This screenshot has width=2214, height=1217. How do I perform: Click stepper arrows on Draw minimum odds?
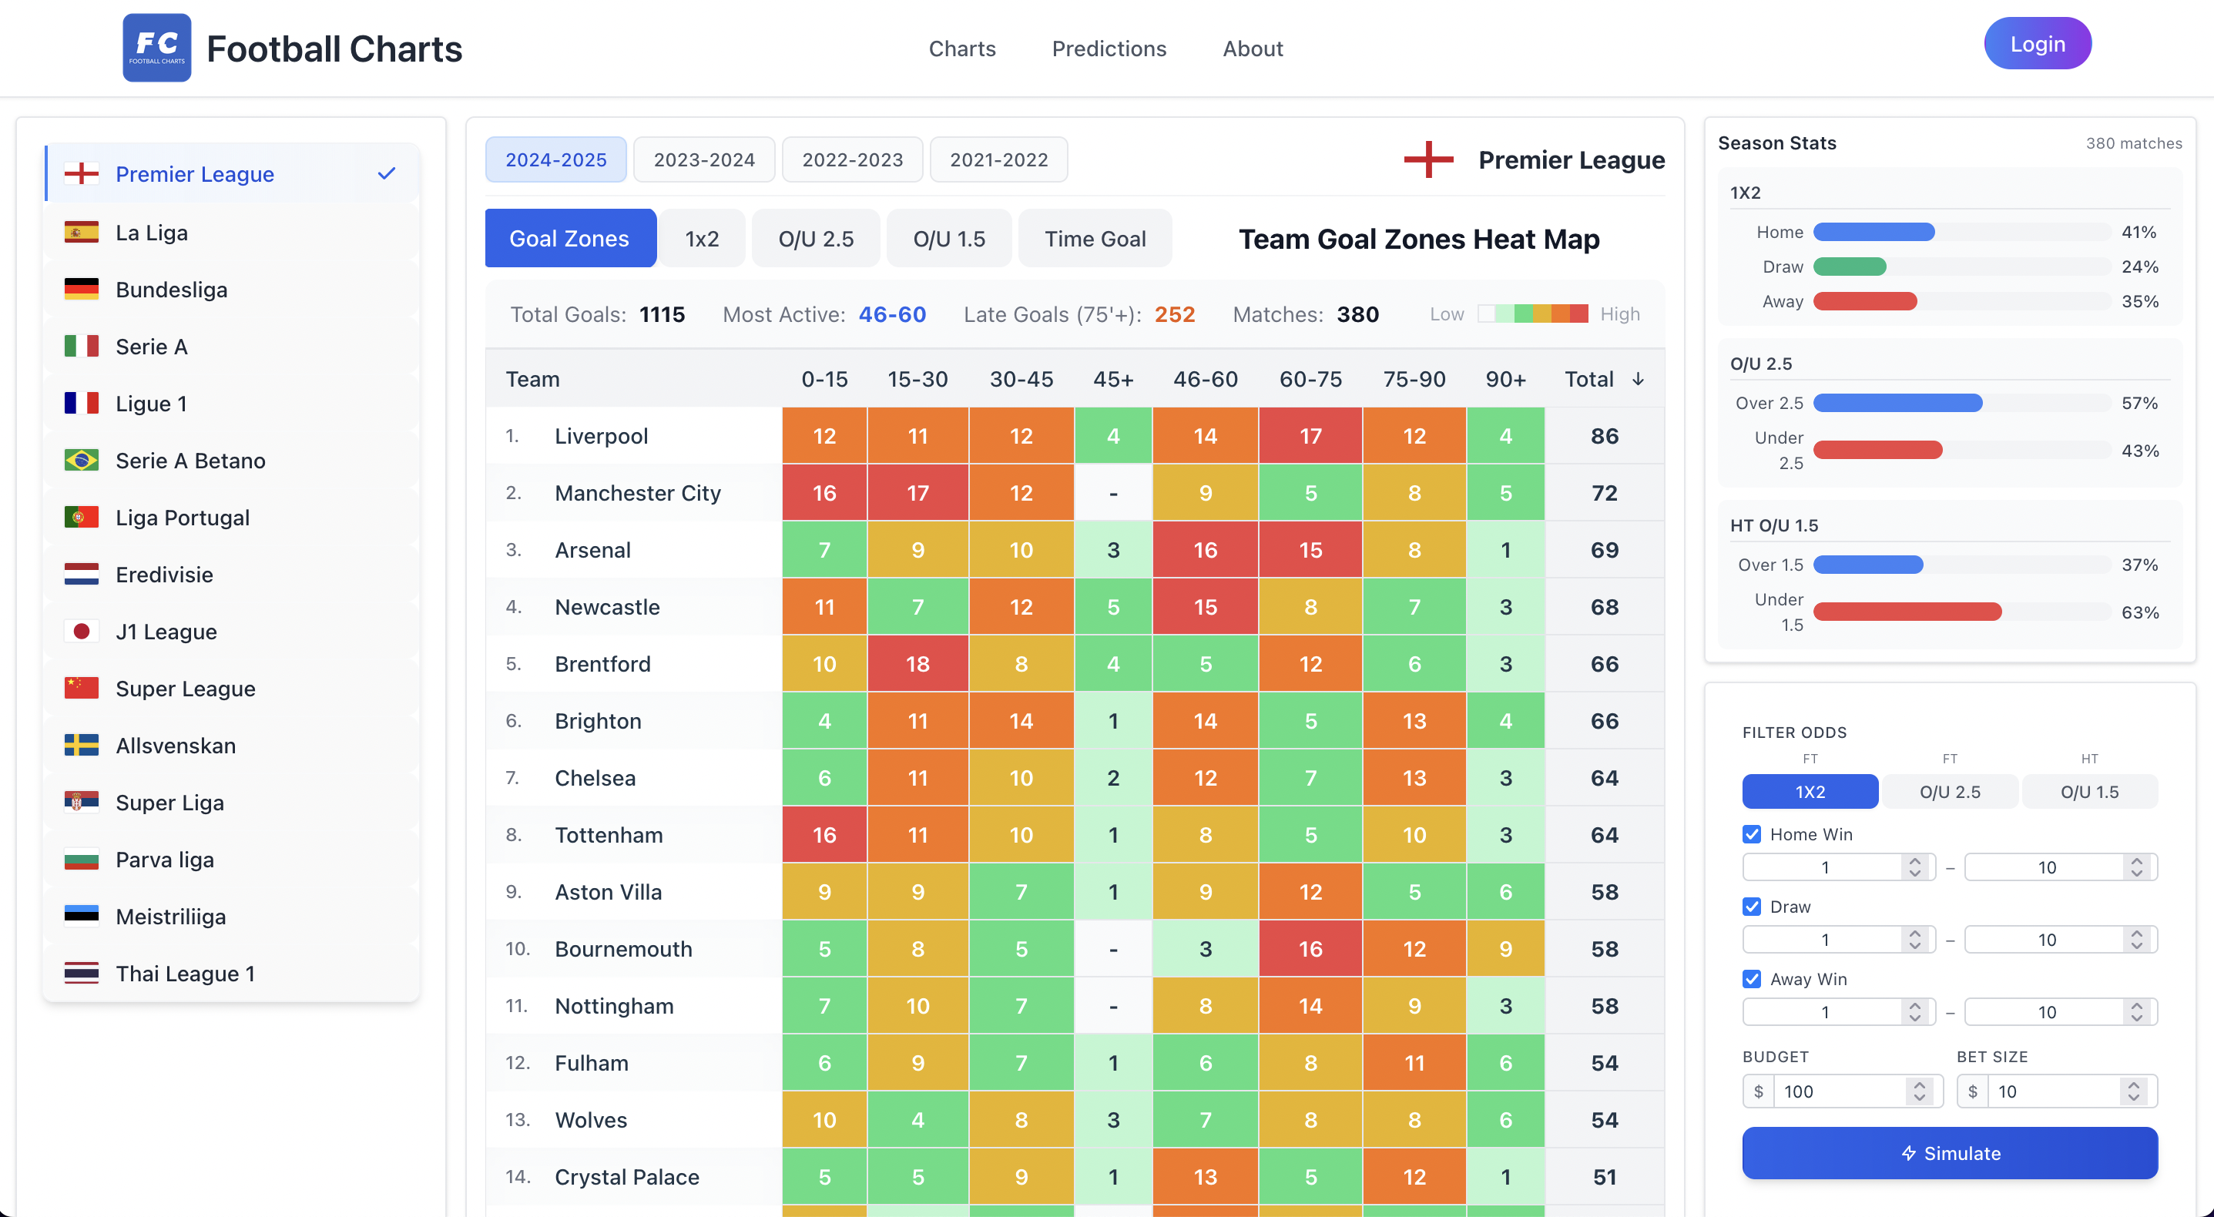coord(1915,940)
